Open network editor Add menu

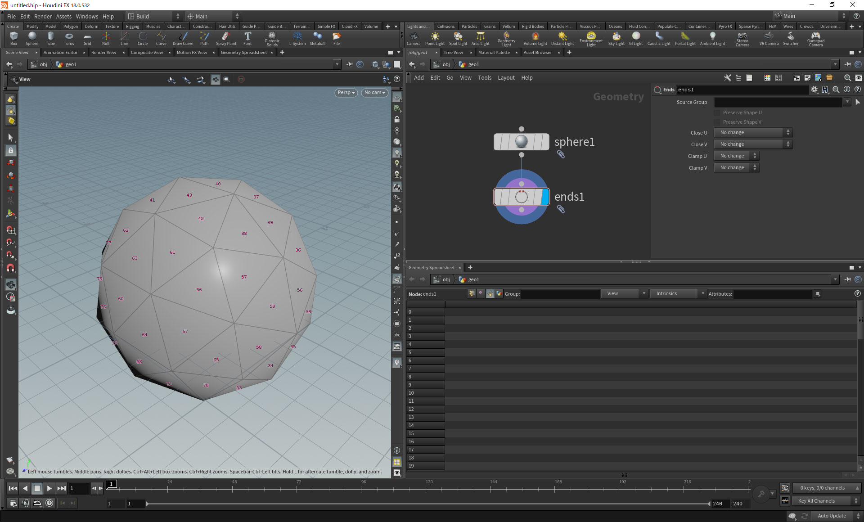point(418,77)
